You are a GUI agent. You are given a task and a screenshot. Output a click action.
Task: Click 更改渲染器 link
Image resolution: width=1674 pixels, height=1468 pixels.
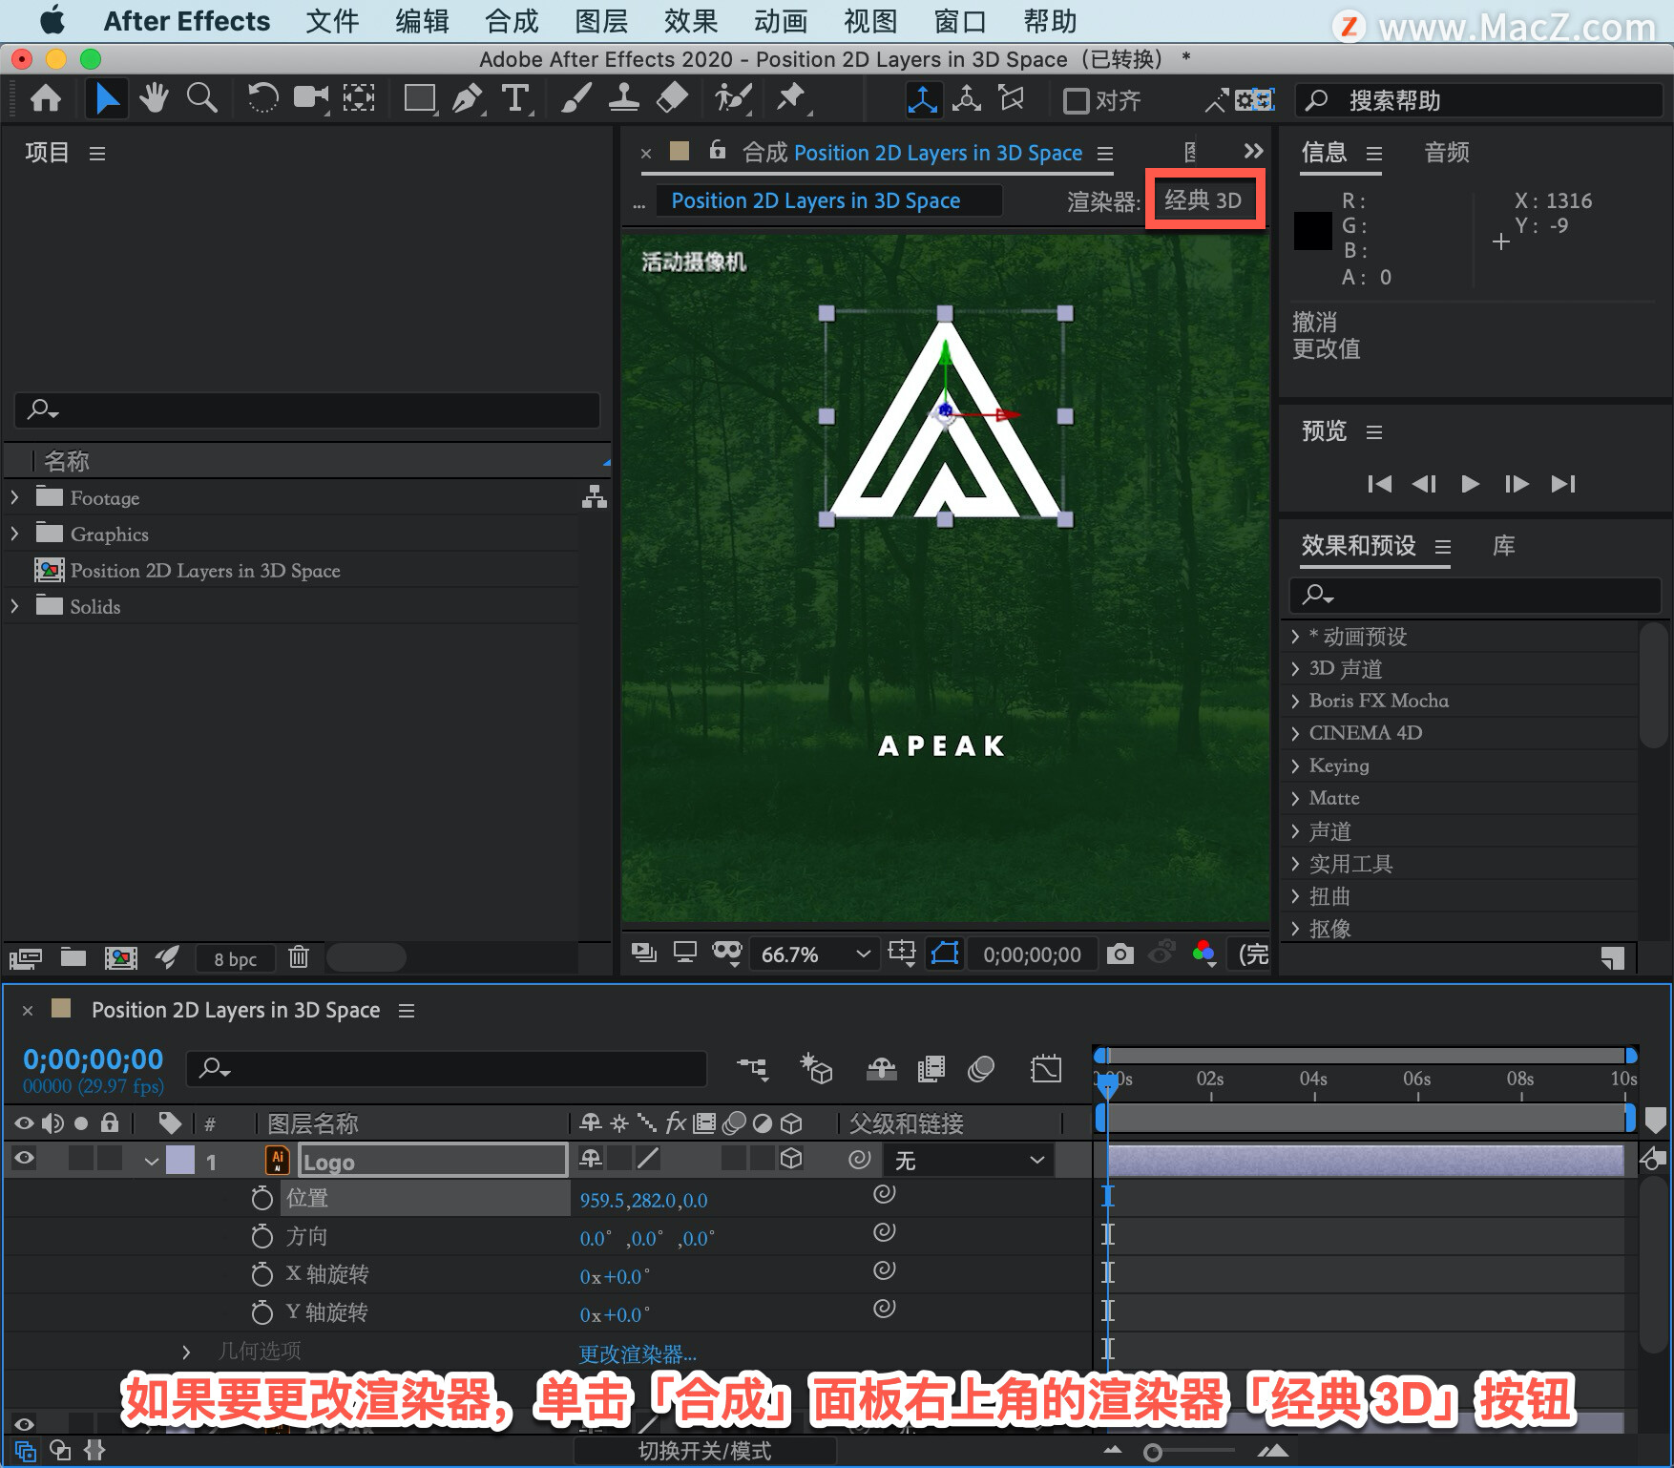pos(638,1353)
